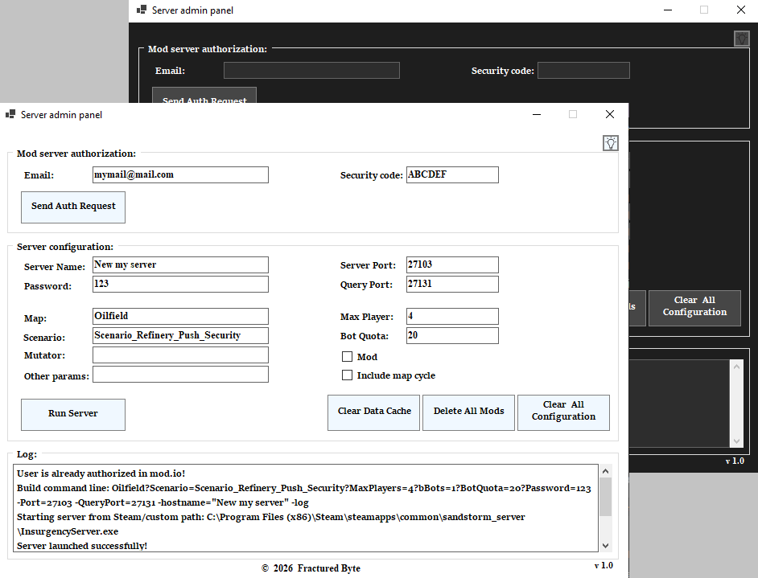Viewport: 758px width, 578px height.
Task: Click the log line 'Server launched successfully!'
Action: click(82, 546)
